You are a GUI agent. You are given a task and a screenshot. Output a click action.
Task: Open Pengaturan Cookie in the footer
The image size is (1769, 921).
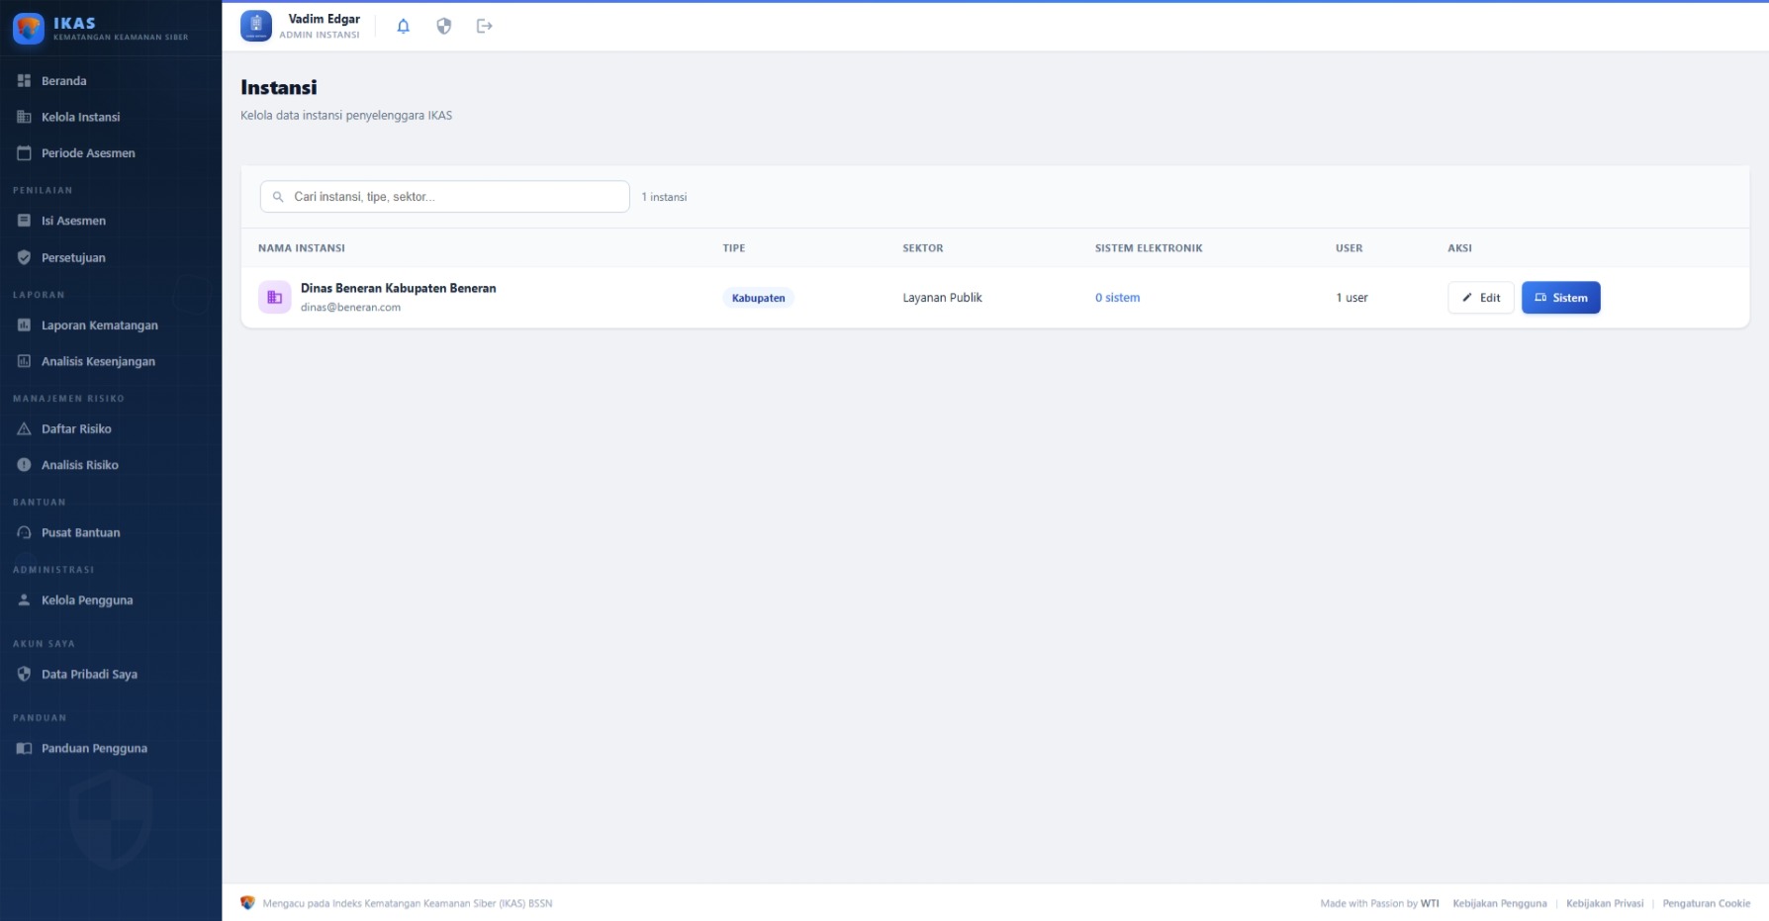tap(1706, 903)
